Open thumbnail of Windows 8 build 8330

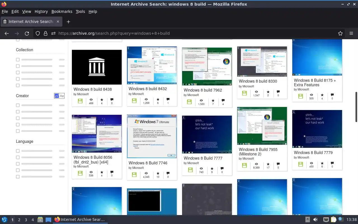tap(262, 62)
